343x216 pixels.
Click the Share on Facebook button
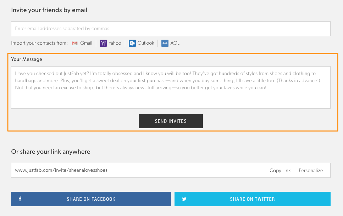[x=91, y=199]
